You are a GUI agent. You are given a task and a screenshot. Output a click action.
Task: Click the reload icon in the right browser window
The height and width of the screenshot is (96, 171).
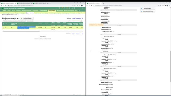(91, 6)
